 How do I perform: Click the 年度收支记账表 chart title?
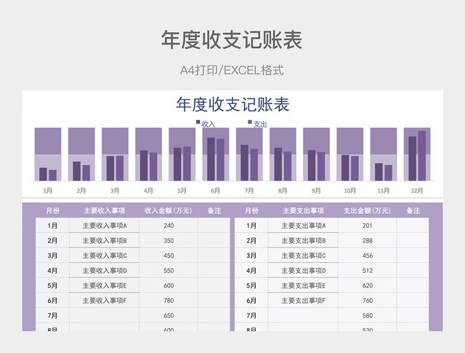pyautogui.click(x=232, y=104)
